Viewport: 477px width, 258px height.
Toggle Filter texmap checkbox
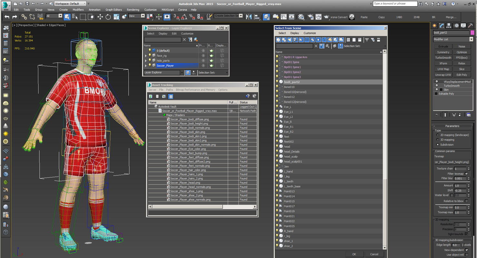pos(466,174)
